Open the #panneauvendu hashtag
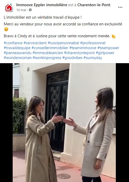Screen dimensions: 129x182 [x=18, y=53]
